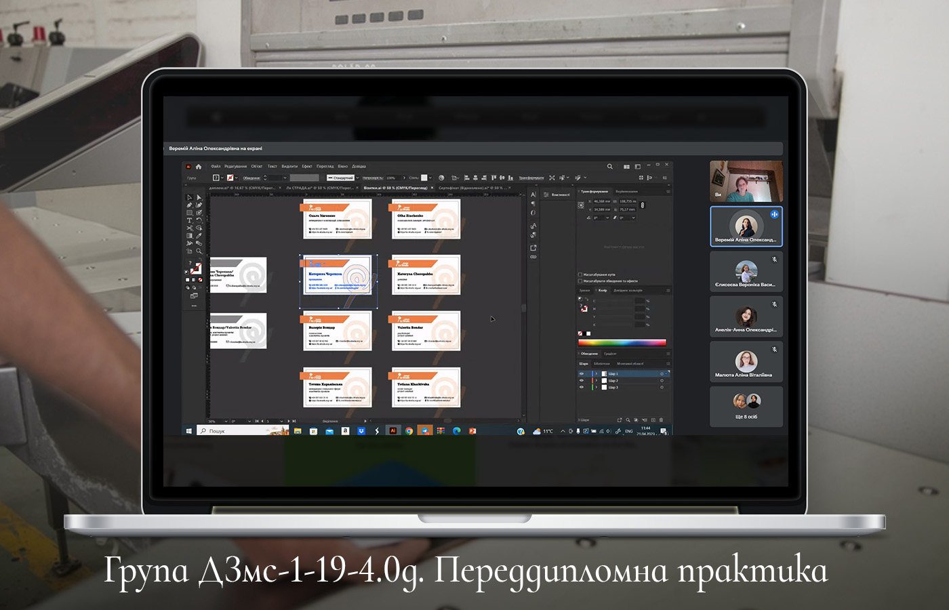Image resolution: width=949 pixels, height=610 pixels.
Task: Switch to the Ла СТРАДА.ai document tab
Action: click(320, 188)
